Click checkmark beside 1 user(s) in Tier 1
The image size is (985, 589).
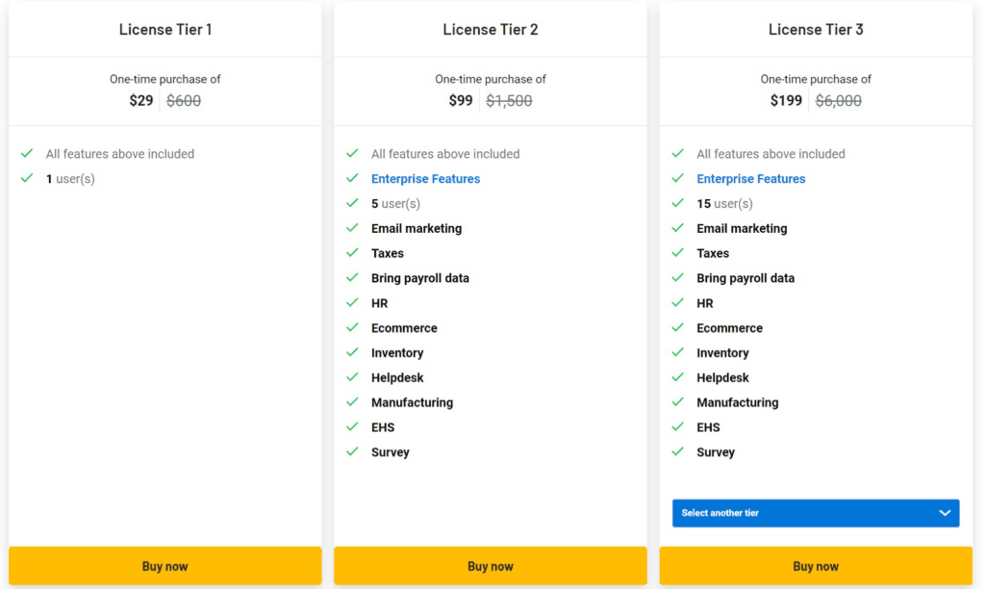pyautogui.click(x=27, y=179)
